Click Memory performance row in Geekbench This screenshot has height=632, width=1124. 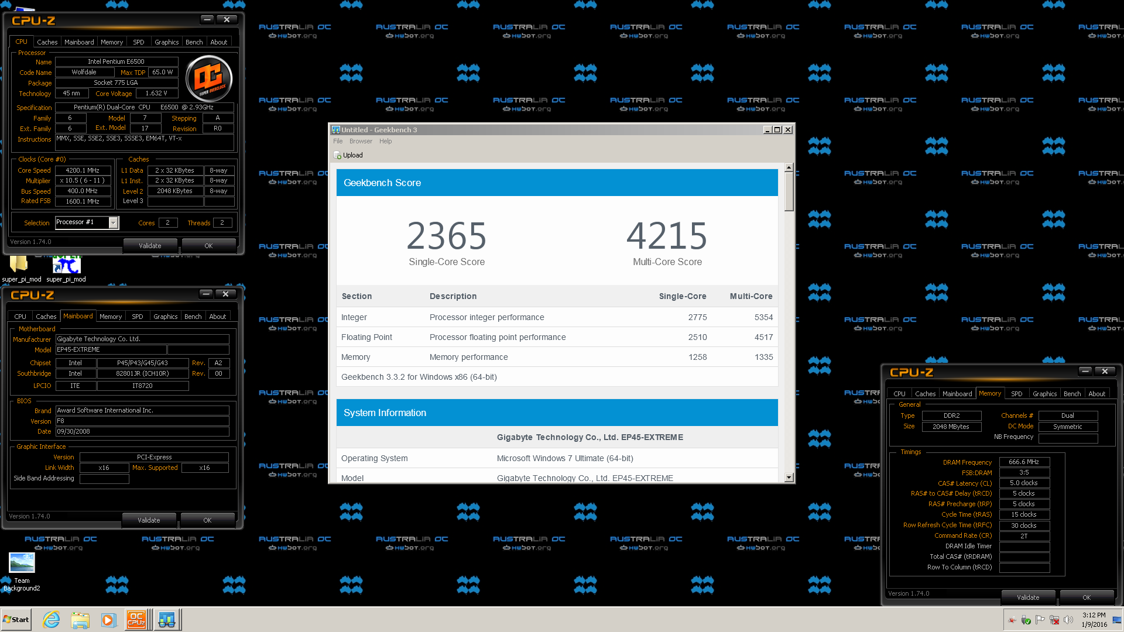pyautogui.click(x=557, y=357)
